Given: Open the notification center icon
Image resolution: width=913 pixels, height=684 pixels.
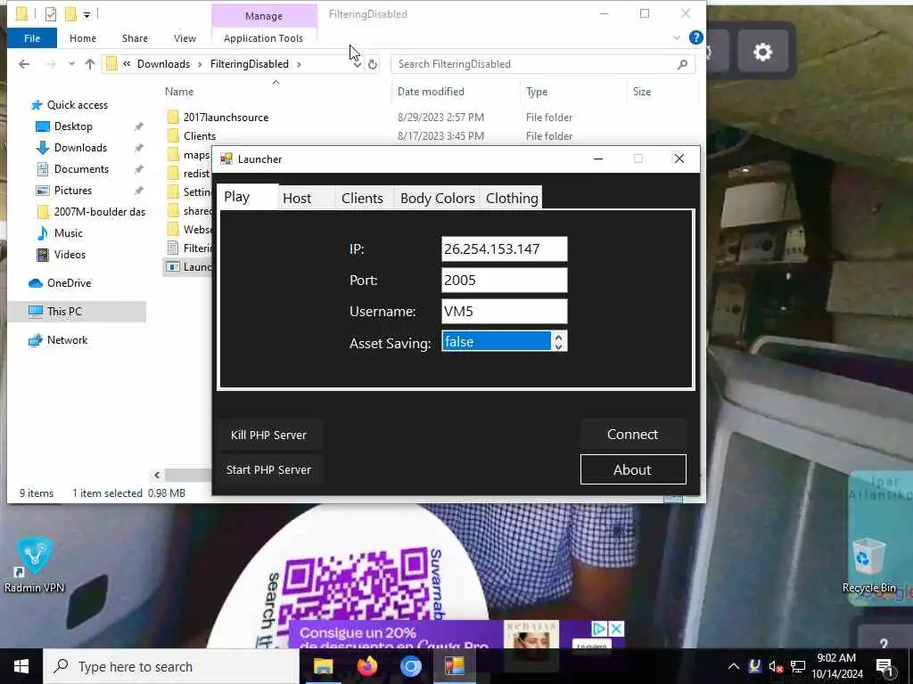Looking at the screenshot, I should click(x=884, y=666).
